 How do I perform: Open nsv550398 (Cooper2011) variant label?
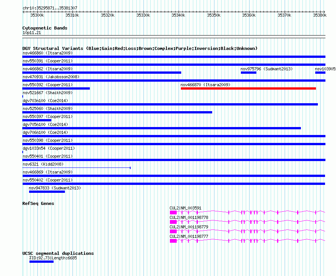[x=48, y=140]
